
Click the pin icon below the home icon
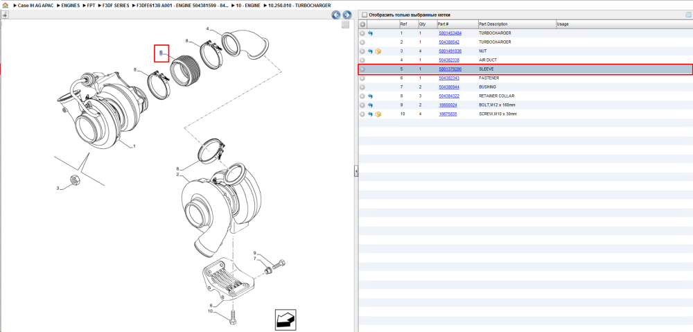pyautogui.click(x=6, y=15)
